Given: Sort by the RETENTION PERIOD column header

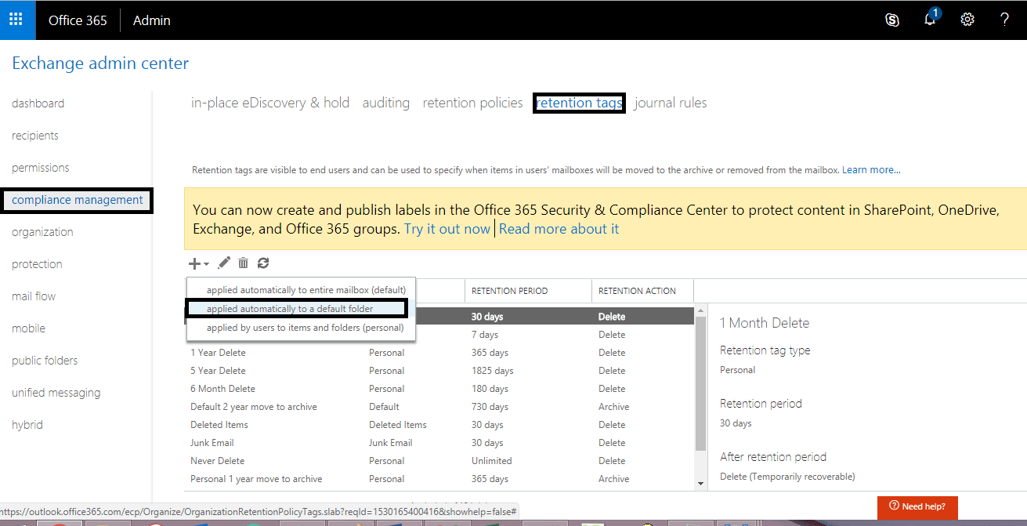Looking at the screenshot, I should coord(528,291).
